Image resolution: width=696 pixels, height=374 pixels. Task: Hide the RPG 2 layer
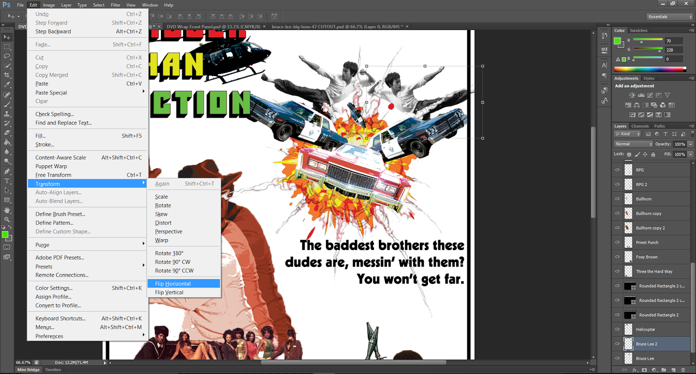[x=617, y=184]
